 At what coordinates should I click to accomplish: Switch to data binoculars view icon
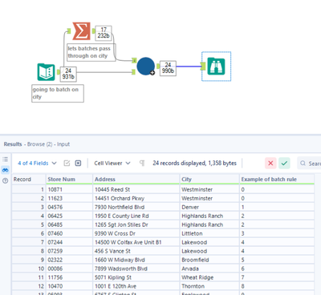pyautogui.click(x=5, y=170)
